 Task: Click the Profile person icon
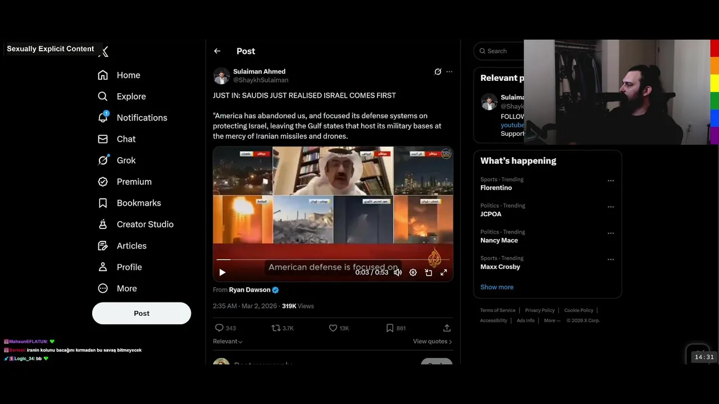(x=103, y=267)
